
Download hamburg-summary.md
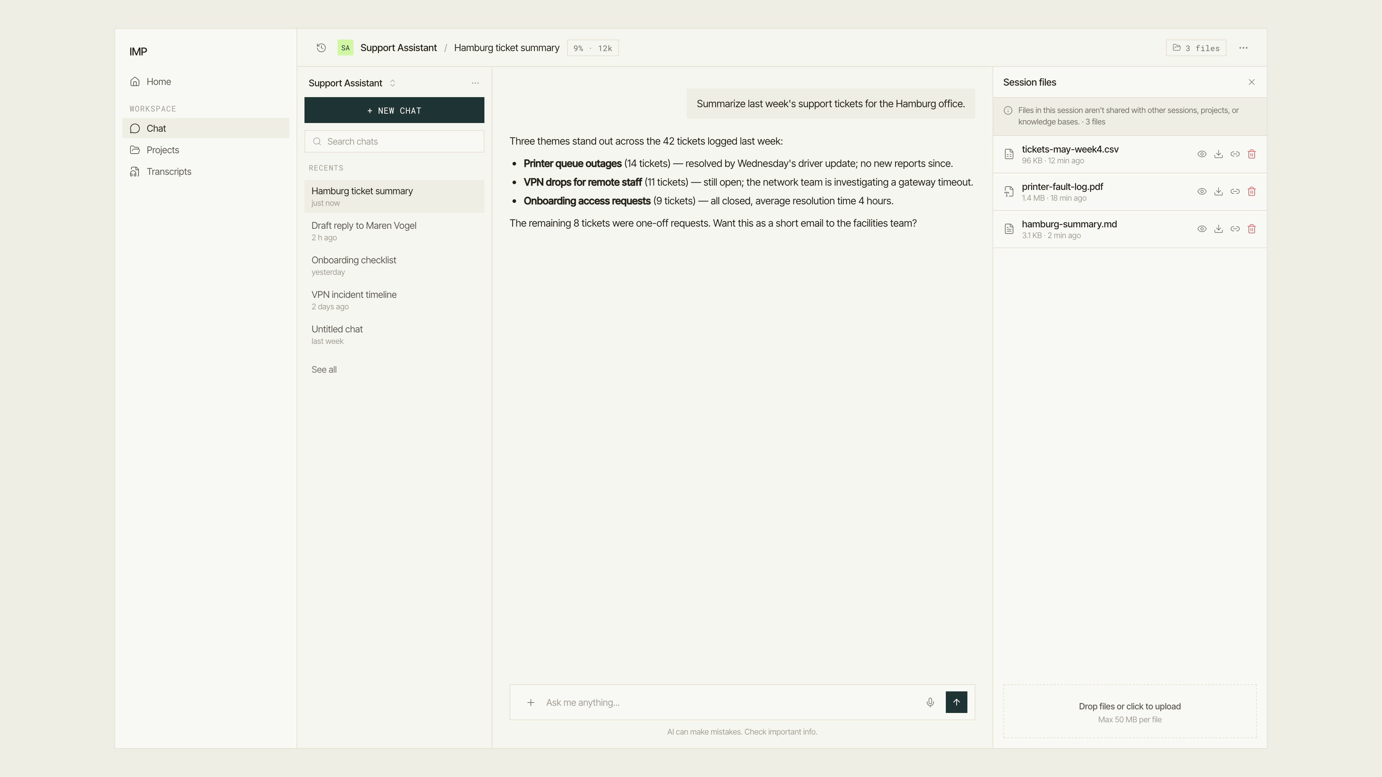click(x=1218, y=229)
